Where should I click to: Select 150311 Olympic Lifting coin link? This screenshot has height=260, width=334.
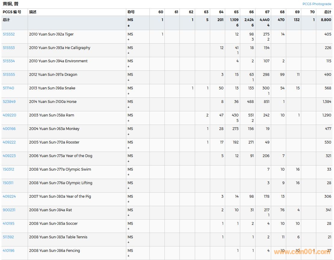[8, 183]
